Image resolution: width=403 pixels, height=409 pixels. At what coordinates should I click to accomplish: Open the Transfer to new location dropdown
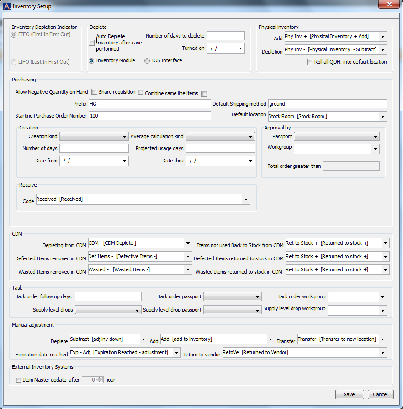coord(382,339)
